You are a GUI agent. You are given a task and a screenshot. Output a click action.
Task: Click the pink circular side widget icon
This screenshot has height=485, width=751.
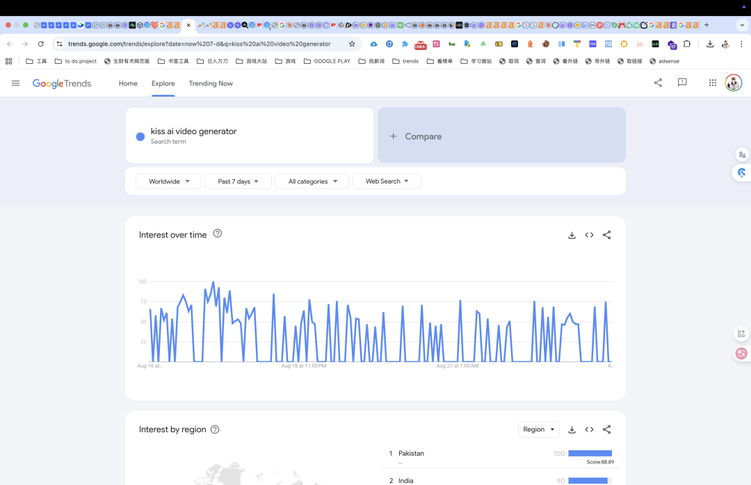pyautogui.click(x=741, y=354)
